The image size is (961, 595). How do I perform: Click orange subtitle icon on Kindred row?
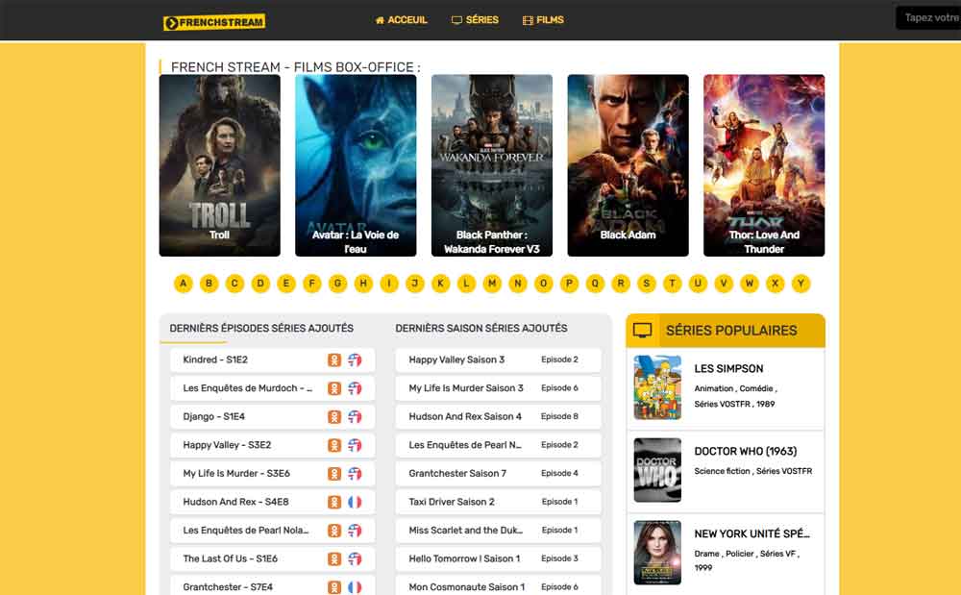pos(334,359)
